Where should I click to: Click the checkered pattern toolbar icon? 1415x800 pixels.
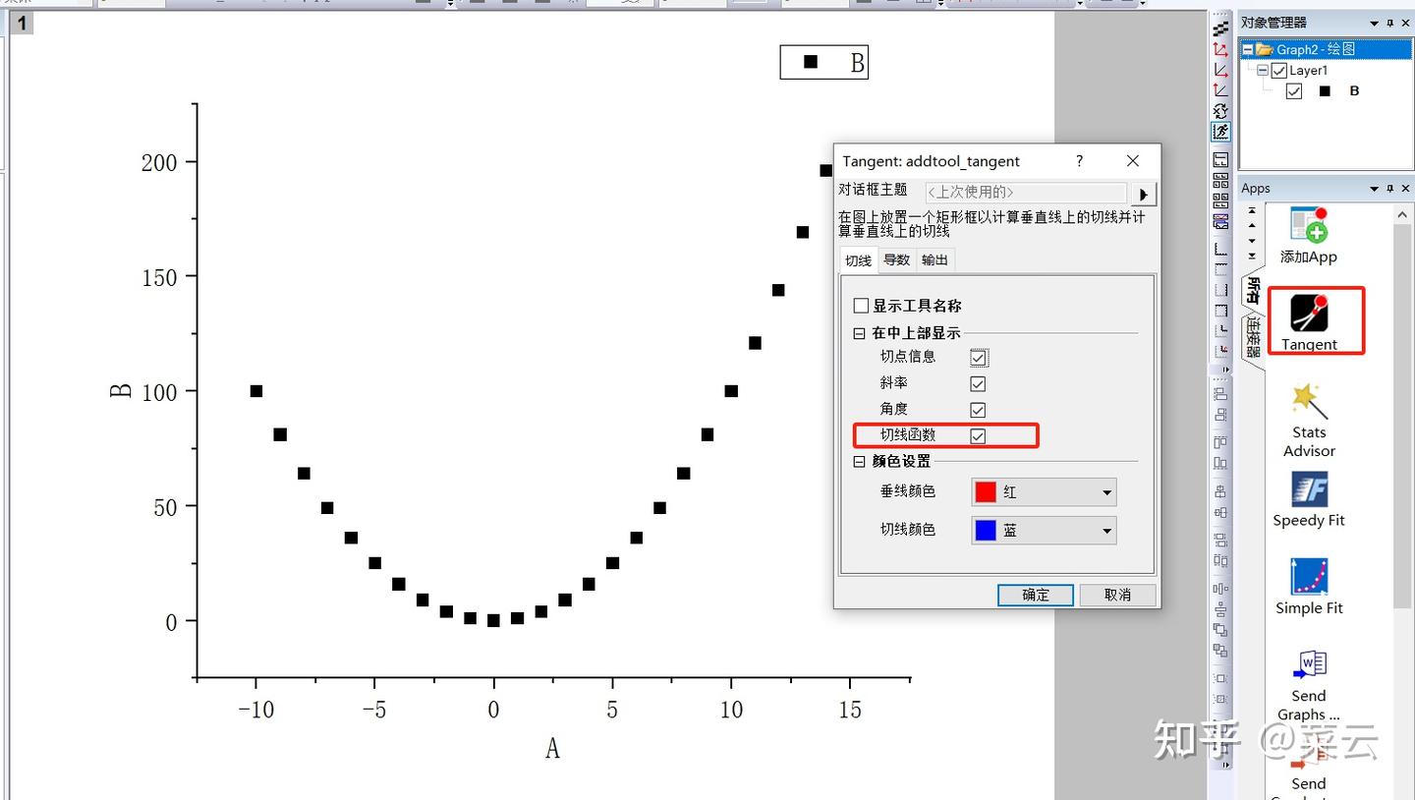pos(1220,29)
